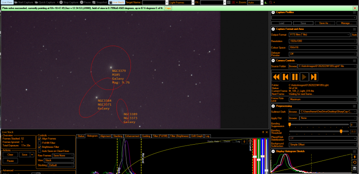
Task: Click the save stretch icon in Display Histogram
Action: [x=354, y=168]
